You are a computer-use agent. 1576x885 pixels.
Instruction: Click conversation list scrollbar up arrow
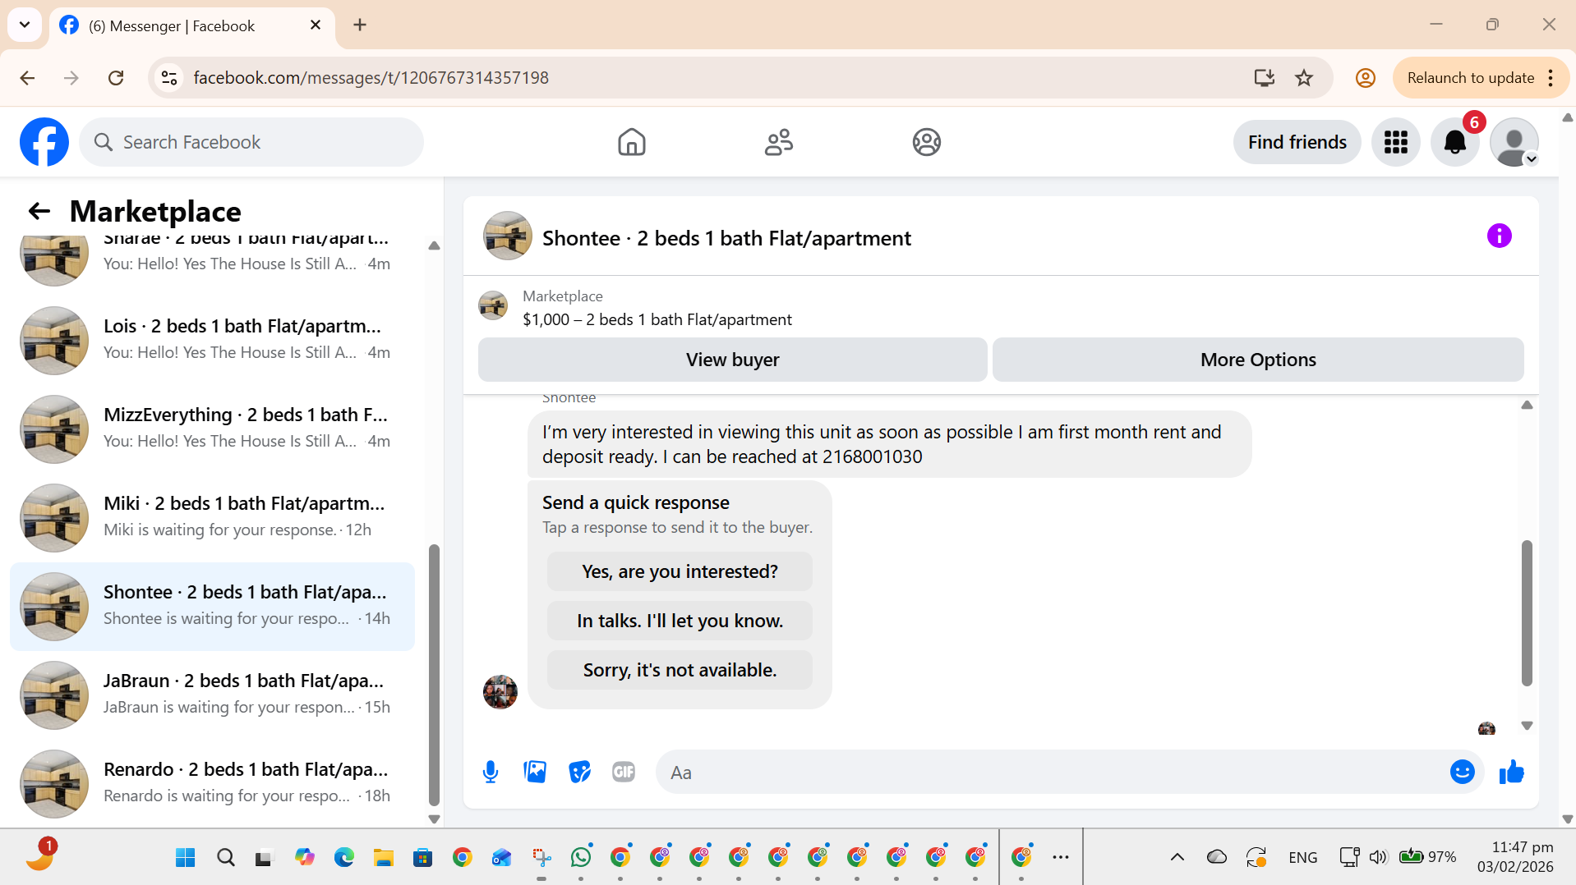coord(434,245)
